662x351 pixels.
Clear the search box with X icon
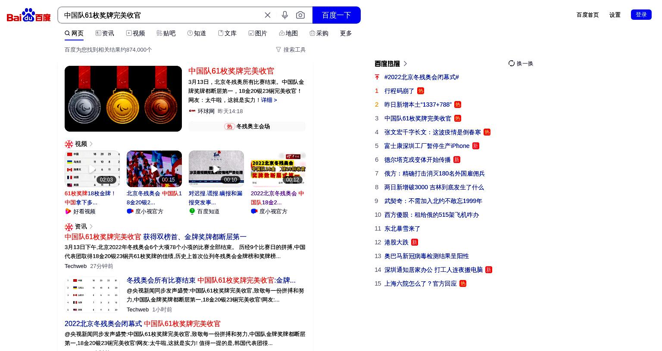[x=268, y=15]
